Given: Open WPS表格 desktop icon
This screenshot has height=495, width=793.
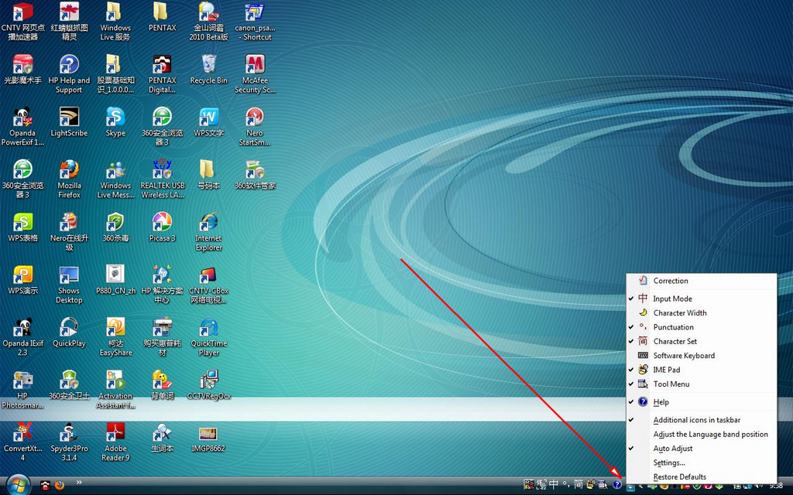Looking at the screenshot, I should (22, 227).
